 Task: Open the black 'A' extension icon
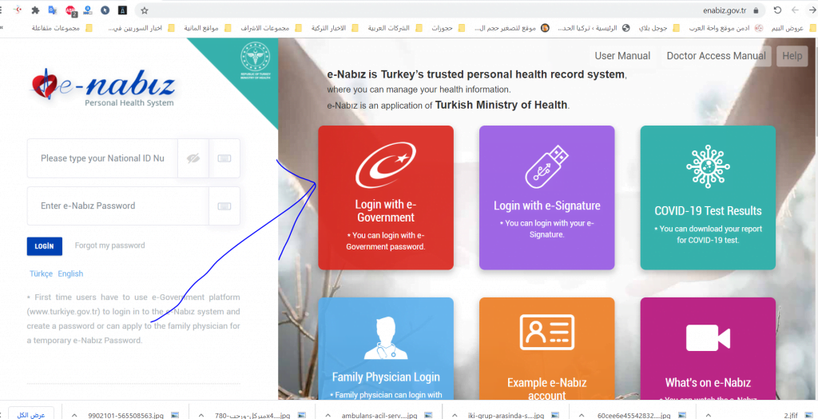pos(122,10)
